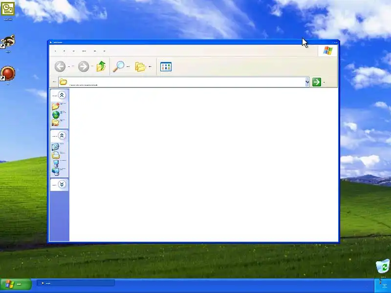Open the Desktop place in the sidebar
391x293 pixels.
pyautogui.click(x=55, y=146)
